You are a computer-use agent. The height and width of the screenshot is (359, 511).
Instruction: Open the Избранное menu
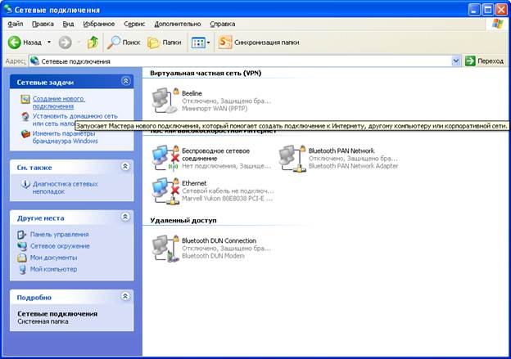pos(99,24)
